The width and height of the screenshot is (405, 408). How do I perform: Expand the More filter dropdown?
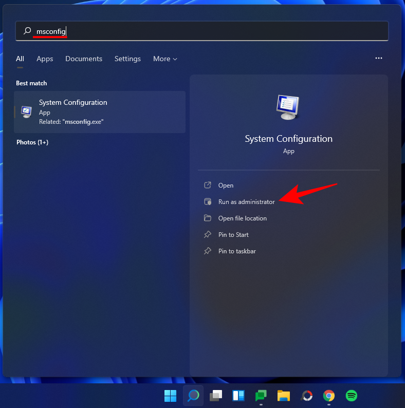(165, 59)
